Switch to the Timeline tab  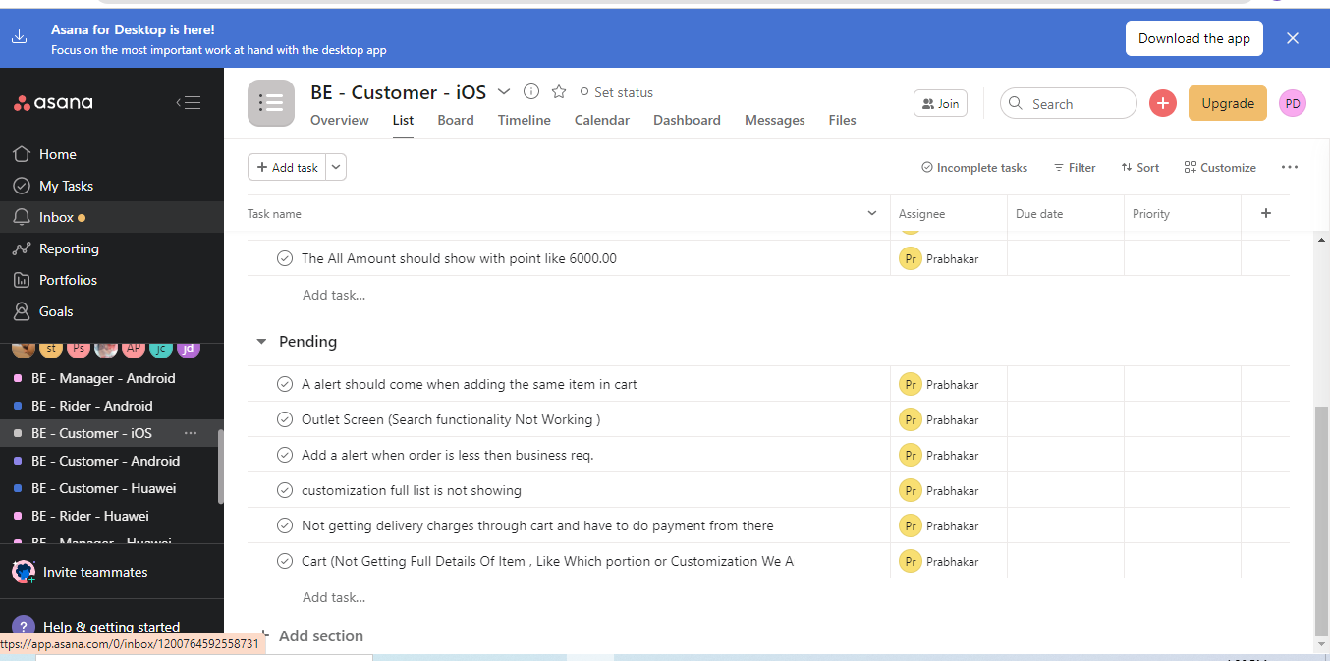[x=525, y=120]
